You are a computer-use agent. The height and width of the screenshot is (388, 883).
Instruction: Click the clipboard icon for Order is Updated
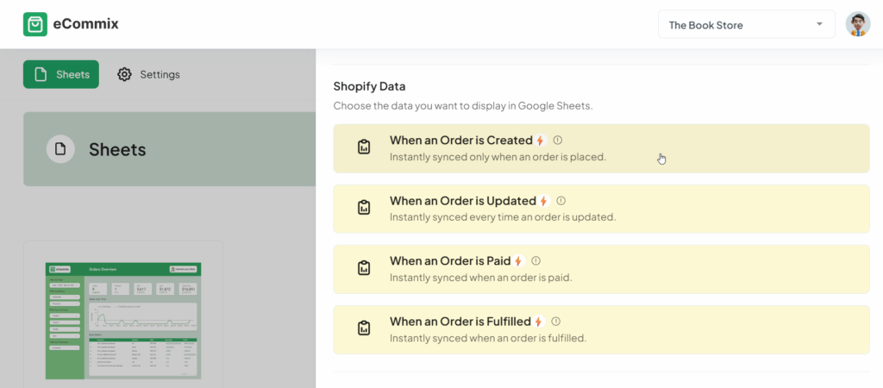[x=365, y=207]
